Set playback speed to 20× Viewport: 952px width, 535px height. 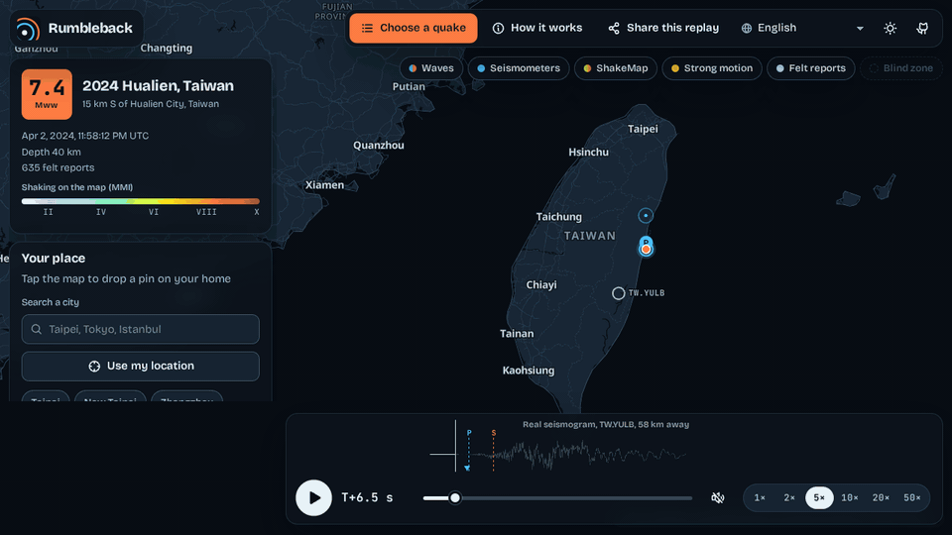click(x=881, y=498)
